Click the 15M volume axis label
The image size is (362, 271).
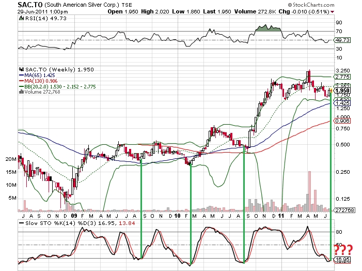pyautogui.click(x=11, y=172)
